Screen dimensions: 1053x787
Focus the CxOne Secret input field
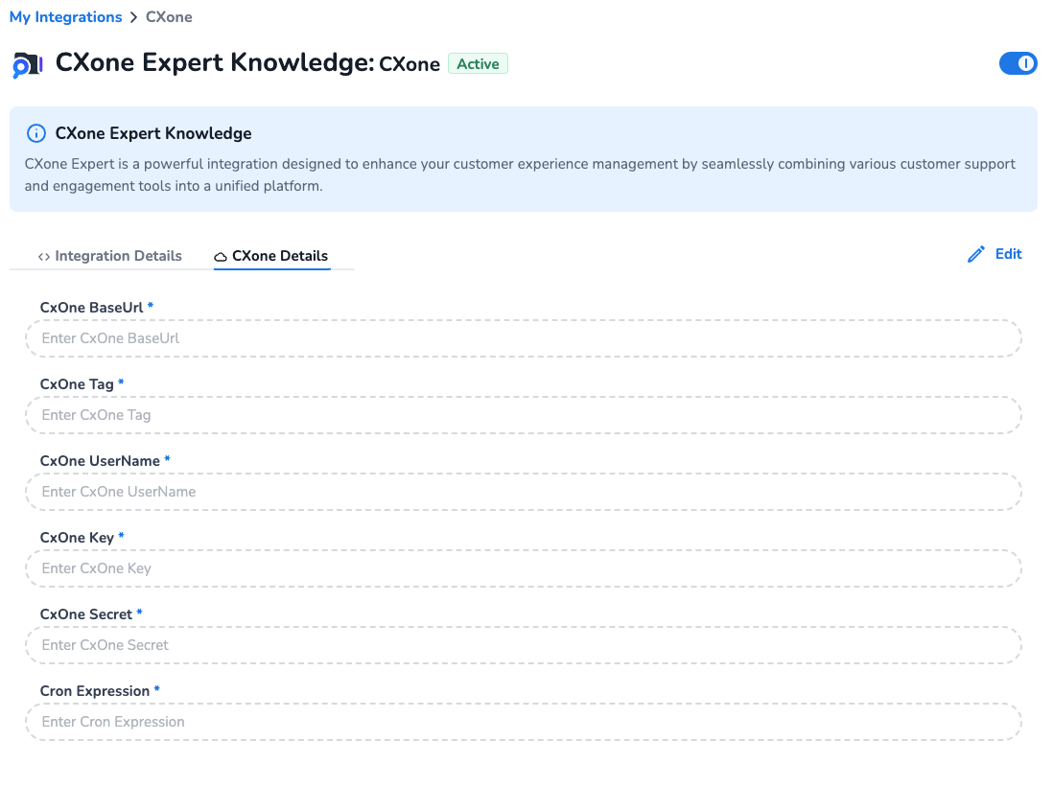point(524,644)
